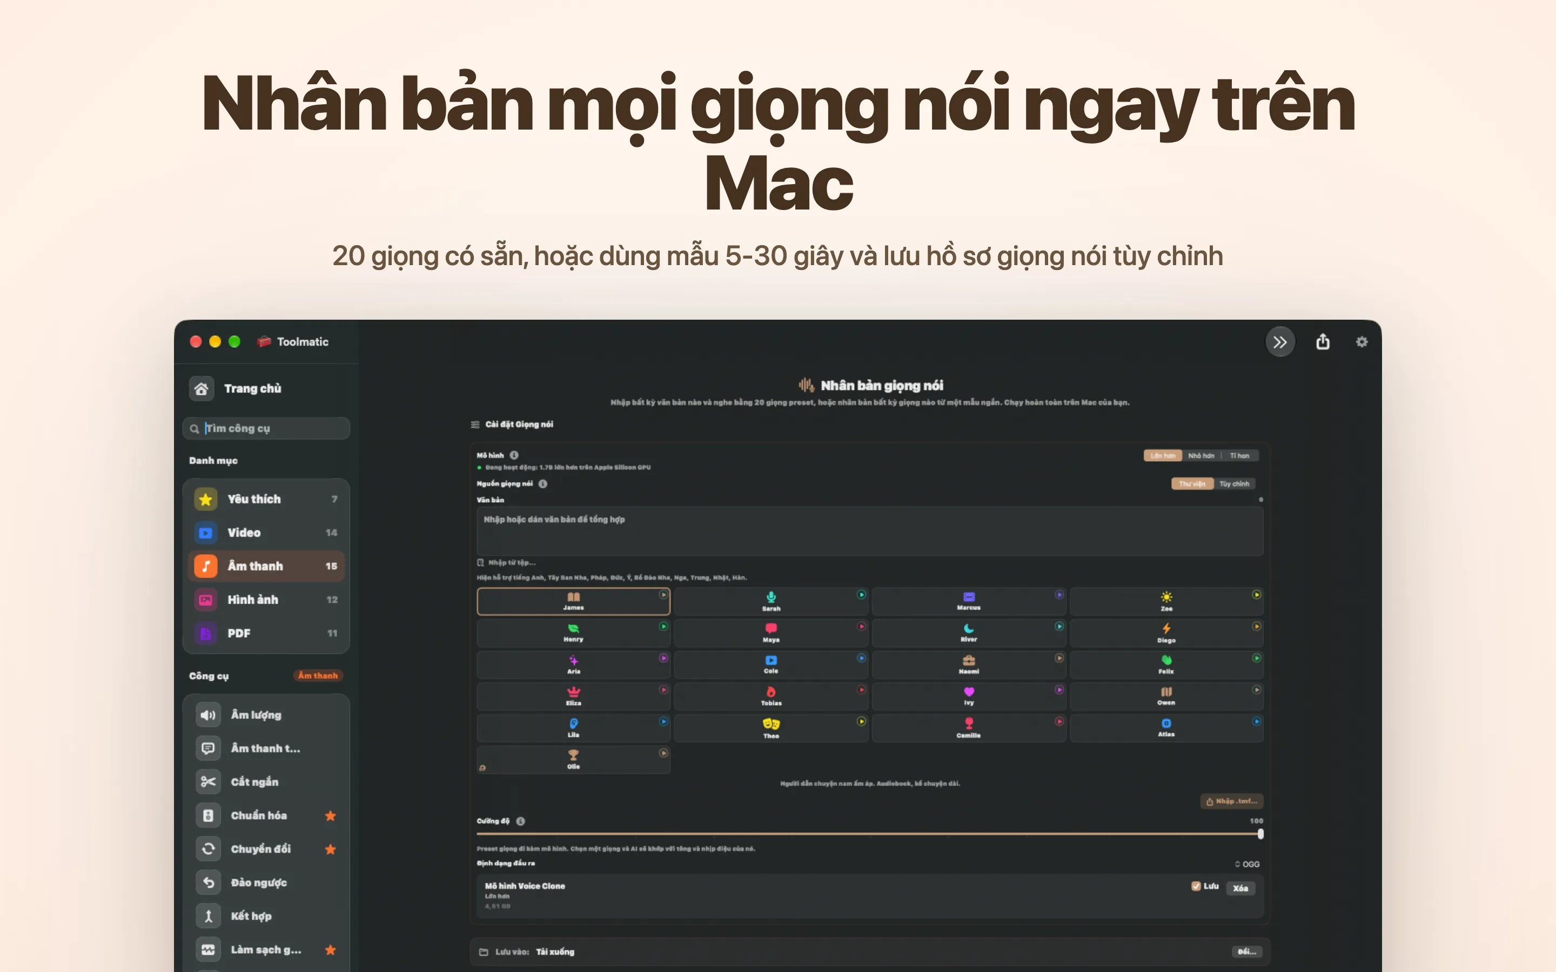Open the PDF category

click(x=266, y=633)
